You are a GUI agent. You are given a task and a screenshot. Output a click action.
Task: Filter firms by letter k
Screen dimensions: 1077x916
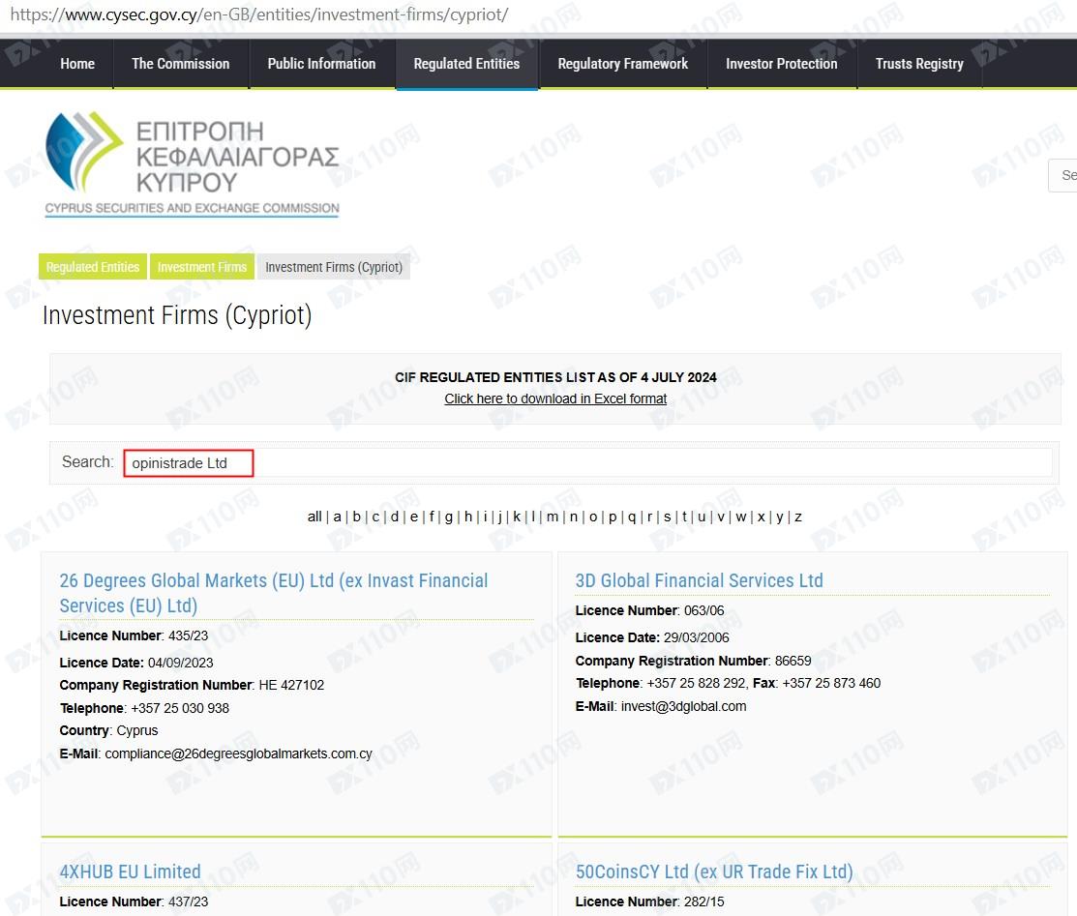(x=517, y=517)
